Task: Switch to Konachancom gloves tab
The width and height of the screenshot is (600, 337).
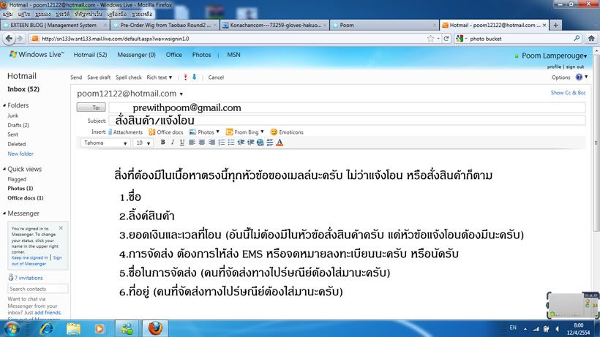Action: point(274,25)
